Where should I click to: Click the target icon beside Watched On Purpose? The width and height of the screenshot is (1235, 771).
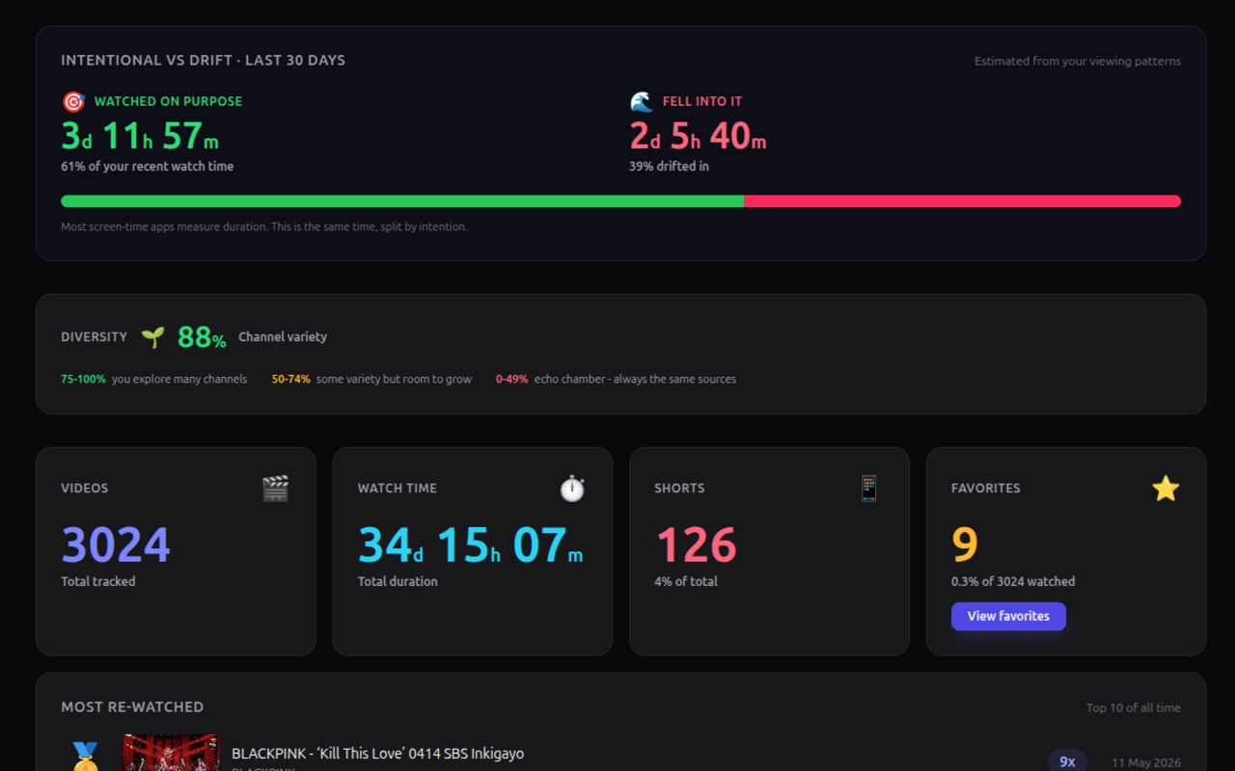pyautogui.click(x=73, y=101)
